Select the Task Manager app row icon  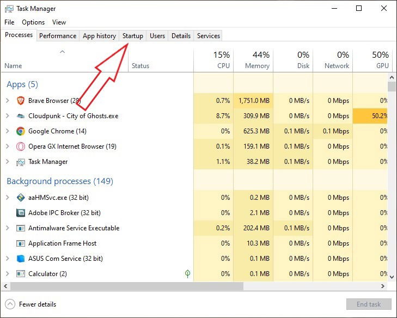click(x=21, y=162)
